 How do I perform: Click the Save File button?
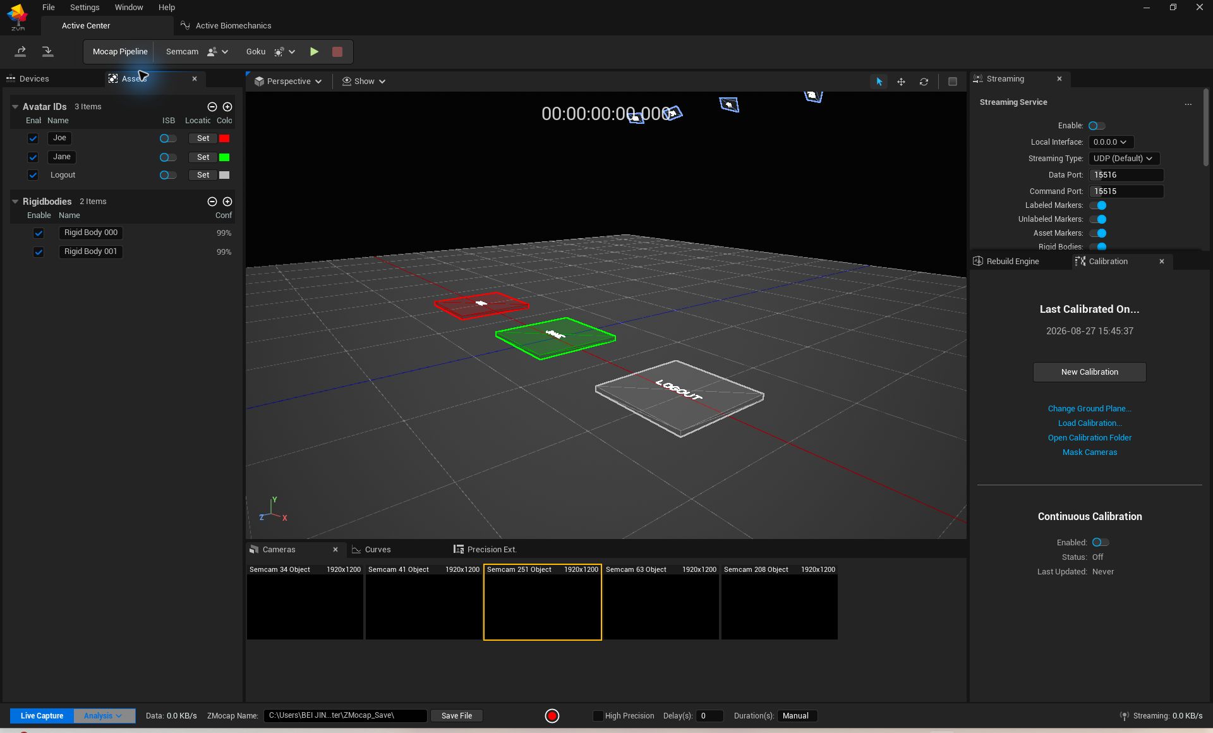coord(457,716)
